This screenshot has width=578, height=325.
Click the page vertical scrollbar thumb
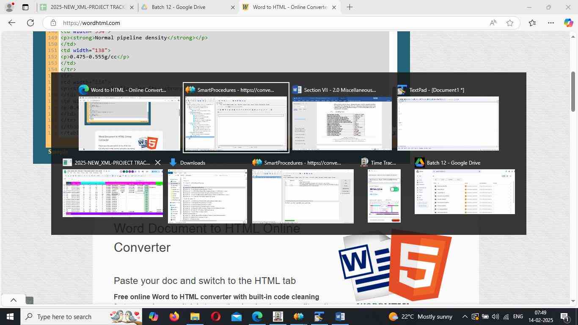tap(573, 91)
